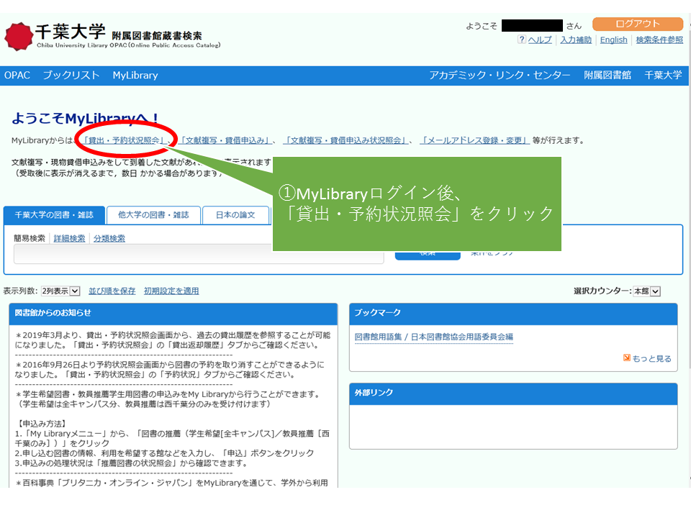The height and width of the screenshot is (518, 691).
Task: Select 簡易検索 search mode
Action: pos(30,238)
